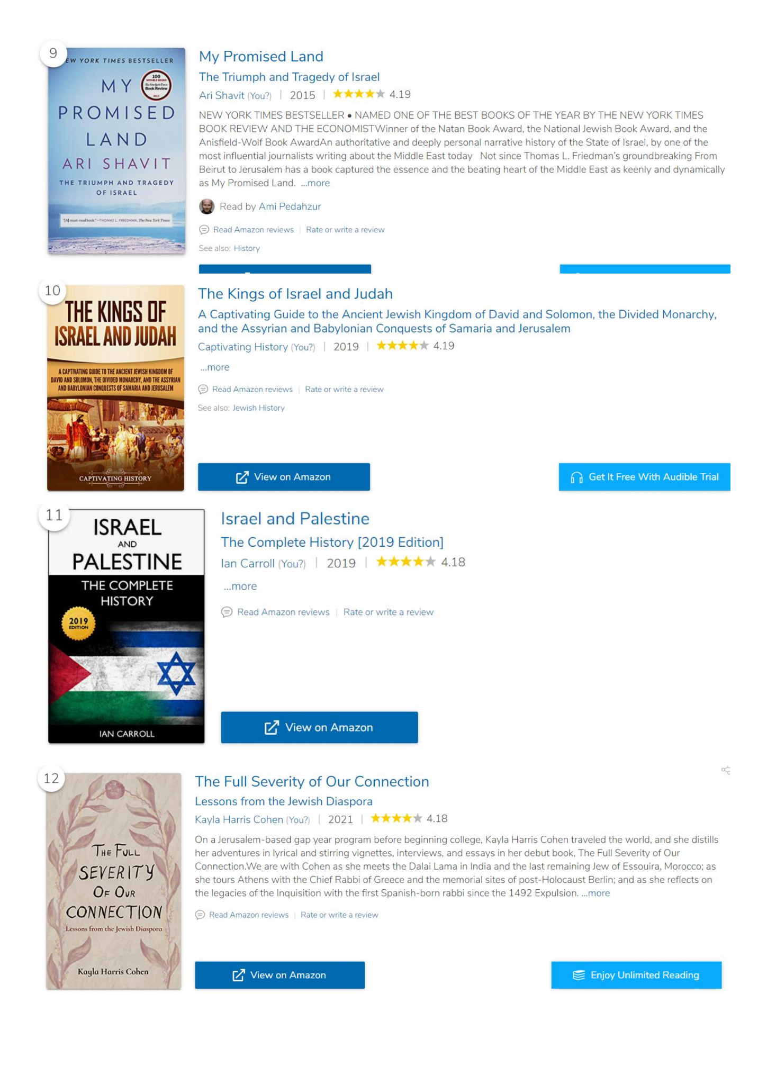The height and width of the screenshot is (1084, 767).
Task: Expand the Full Severity description with more
Action: (x=595, y=893)
